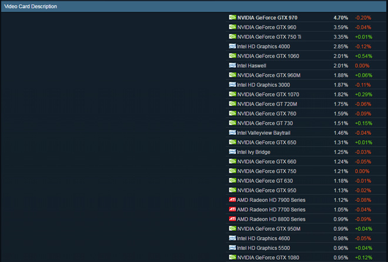Select the AMD Radeon HD 8800 Series name
Image resolution: width=388 pixels, height=262 pixels.
(x=271, y=219)
